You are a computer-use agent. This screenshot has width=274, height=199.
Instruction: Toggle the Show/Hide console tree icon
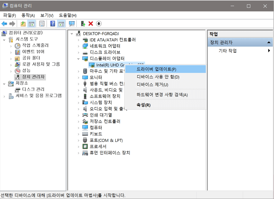(x=32, y=24)
